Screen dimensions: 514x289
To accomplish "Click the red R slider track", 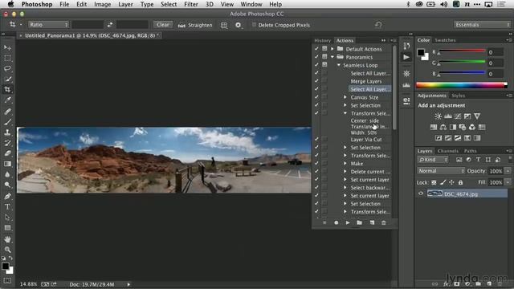I will [x=462, y=51].
